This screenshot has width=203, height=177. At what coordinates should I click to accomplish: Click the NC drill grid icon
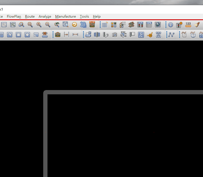97,35
